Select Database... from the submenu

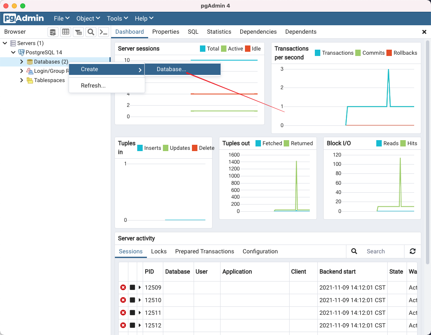[183, 69]
